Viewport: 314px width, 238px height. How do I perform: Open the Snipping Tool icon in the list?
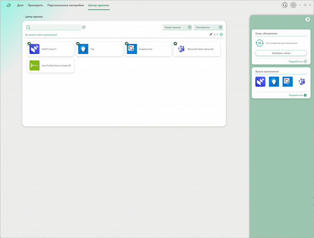pos(132,49)
